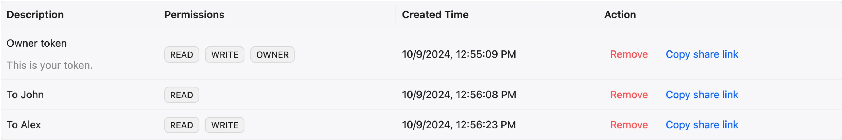
Task: Click READ tag in Owner token row
Action: 181,54
